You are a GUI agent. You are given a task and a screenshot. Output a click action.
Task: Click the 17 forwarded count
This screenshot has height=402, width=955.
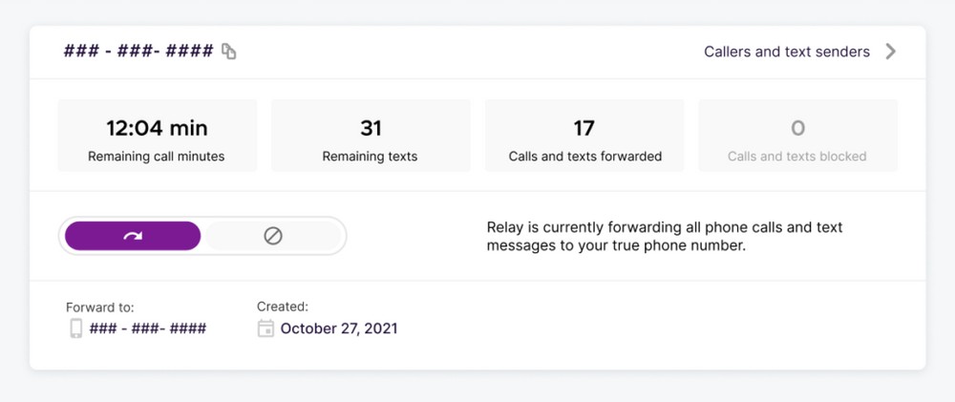coord(584,127)
